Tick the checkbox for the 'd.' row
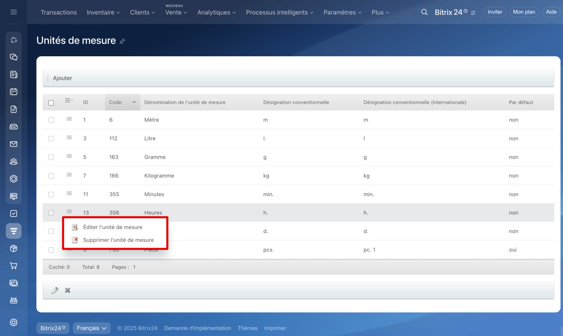 [x=51, y=231]
